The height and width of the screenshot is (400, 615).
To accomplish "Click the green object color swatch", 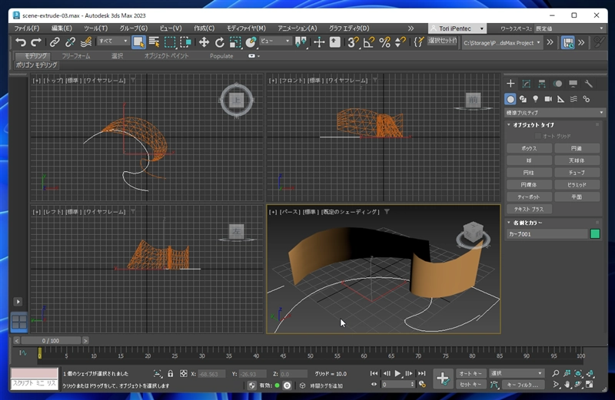I will click(595, 234).
